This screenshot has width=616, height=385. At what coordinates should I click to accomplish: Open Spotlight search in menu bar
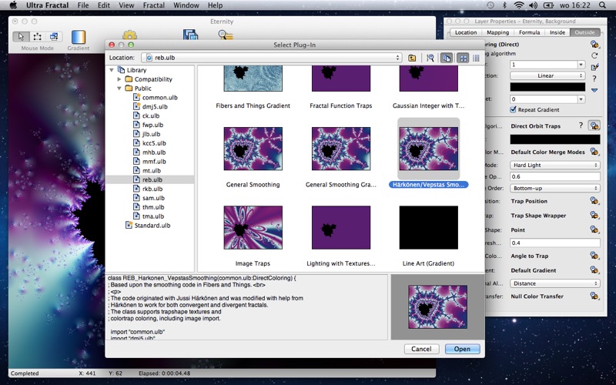coord(602,5)
